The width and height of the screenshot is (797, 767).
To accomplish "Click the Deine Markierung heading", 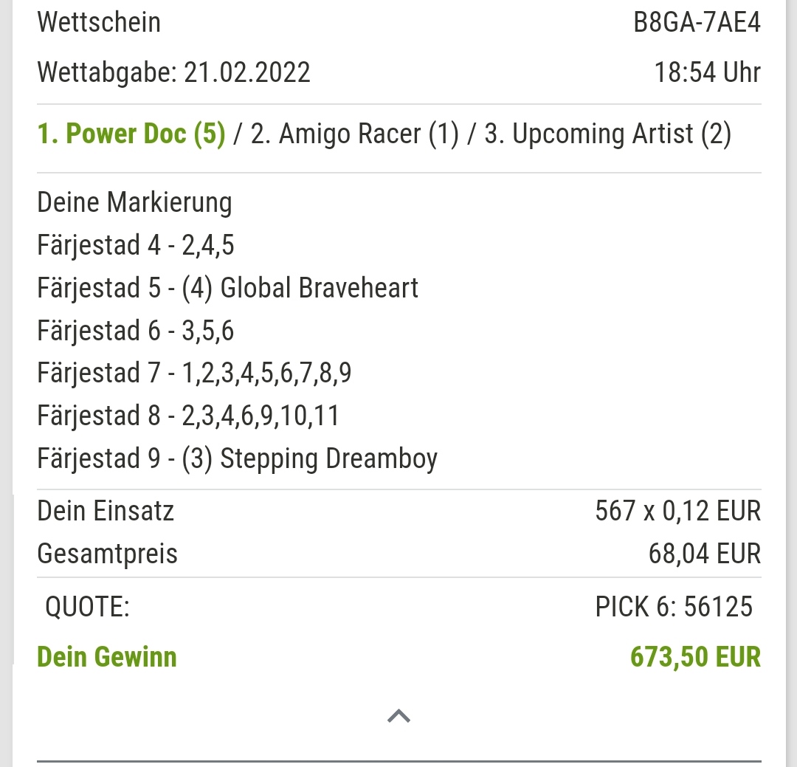I will [x=135, y=203].
